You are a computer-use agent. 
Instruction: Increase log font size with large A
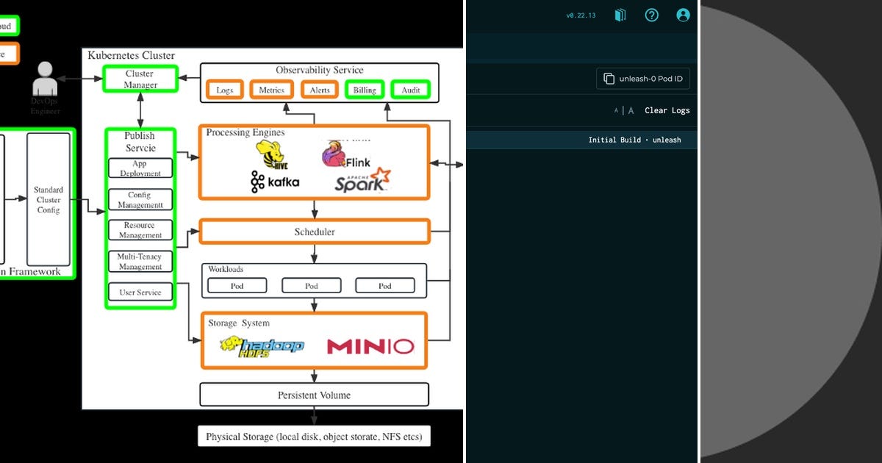[631, 110]
